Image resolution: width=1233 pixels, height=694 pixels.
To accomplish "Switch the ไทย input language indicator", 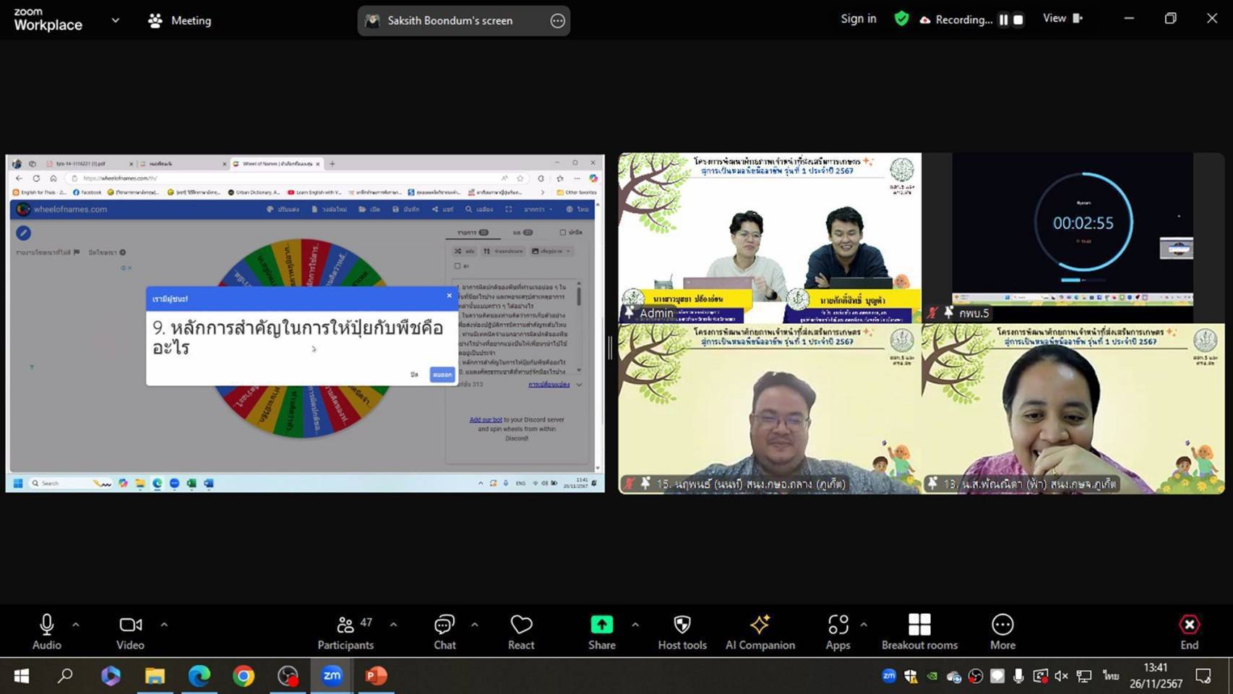I will [x=1111, y=676].
